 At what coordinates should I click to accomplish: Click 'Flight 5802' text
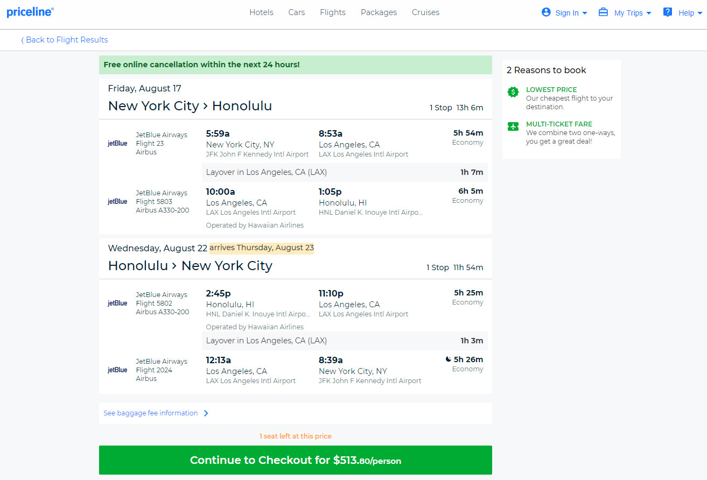pyautogui.click(x=154, y=303)
